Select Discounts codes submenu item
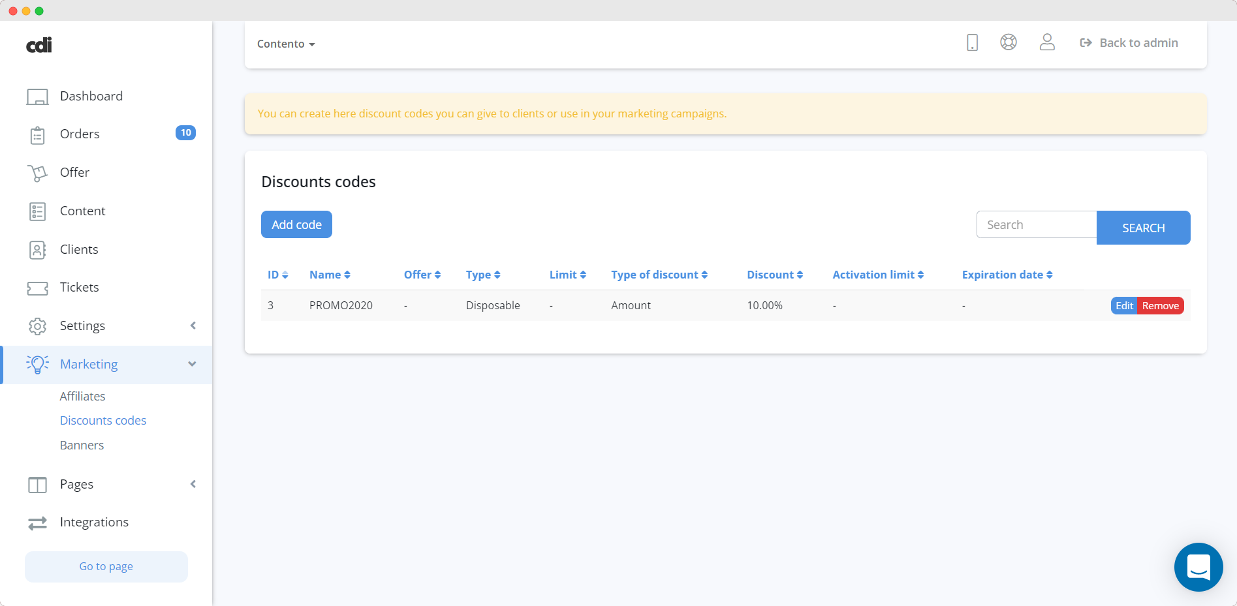This screenshot has width=1237, height=606. pos(103,420)
